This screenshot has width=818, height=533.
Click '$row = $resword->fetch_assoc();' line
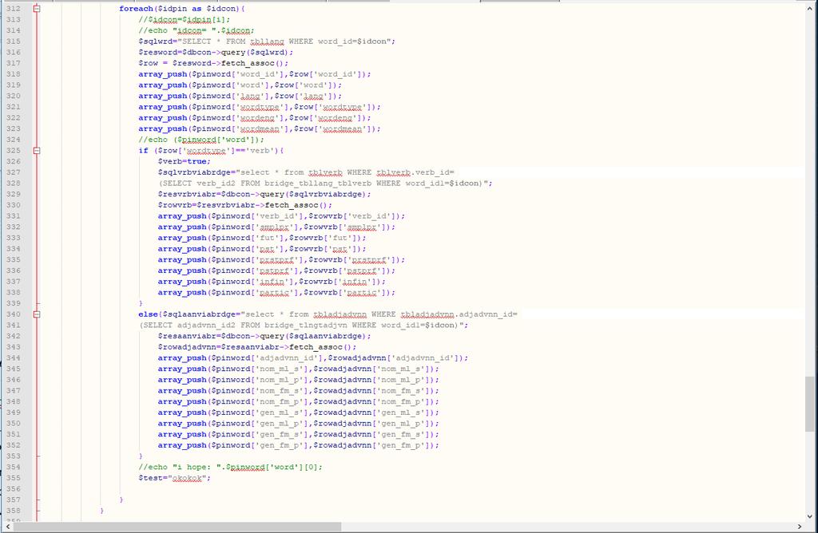tap(213, 64)
